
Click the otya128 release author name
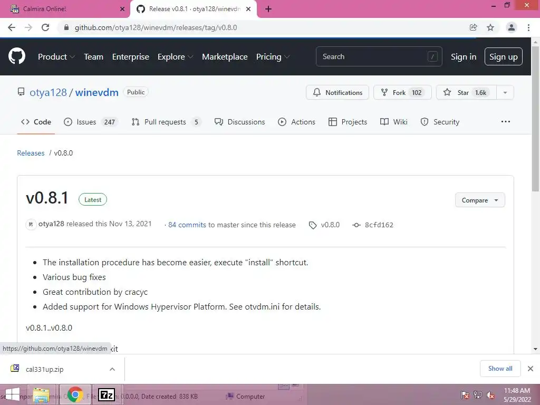coord(51,224)
